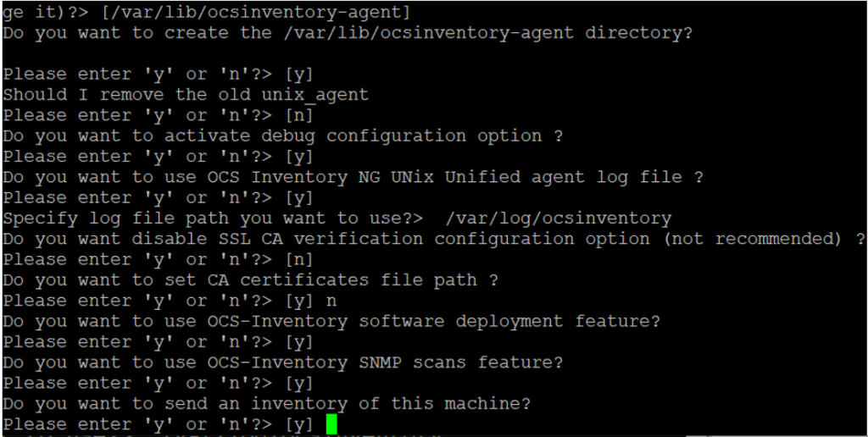Click the SSL CA verification question line

(433, 240)
